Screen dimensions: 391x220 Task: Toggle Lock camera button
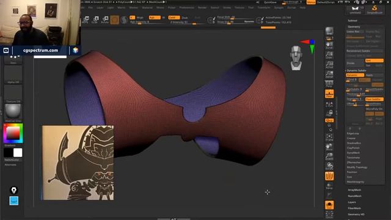point(329,113)
